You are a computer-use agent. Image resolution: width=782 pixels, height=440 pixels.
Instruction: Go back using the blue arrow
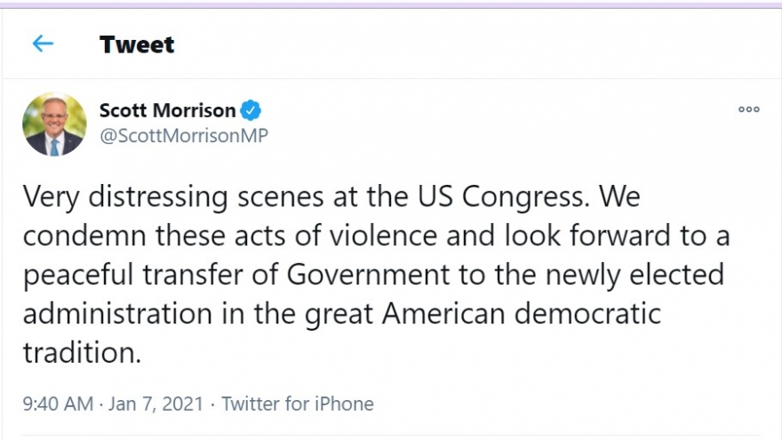pos(43,44)
